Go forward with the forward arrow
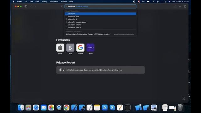Image resolution: width=201 pixels, height=113 pixels. (35, 6)
